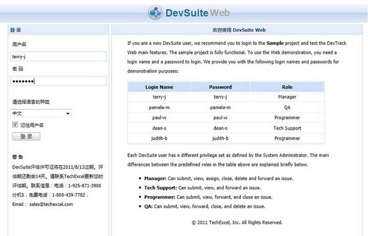Click the QA role cell in the table
This screenshot has width=368, height=236.
click(x=287, y=108)
